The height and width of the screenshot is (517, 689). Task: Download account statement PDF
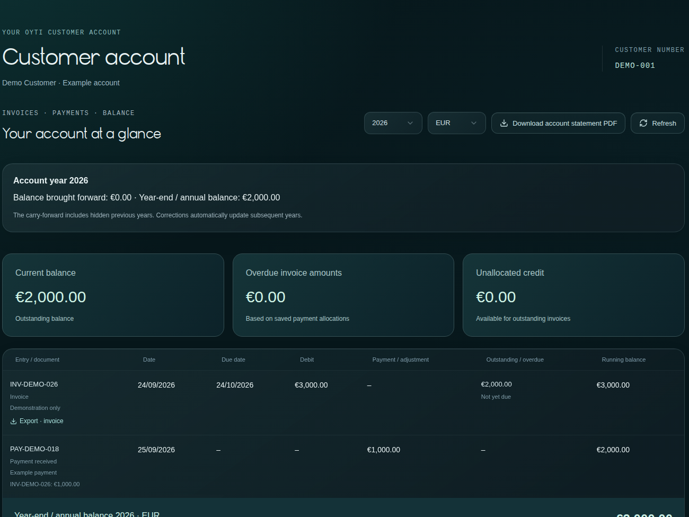pos(558,123)
